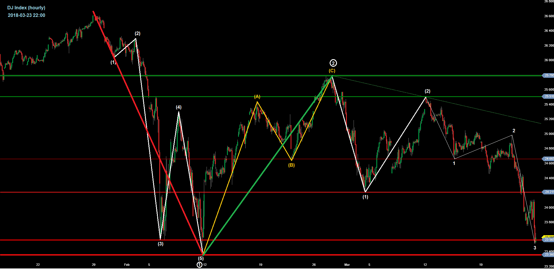The image size is (554, 269).
Task: Click the 24 665 price tag
Action: (x=548, y=159)
